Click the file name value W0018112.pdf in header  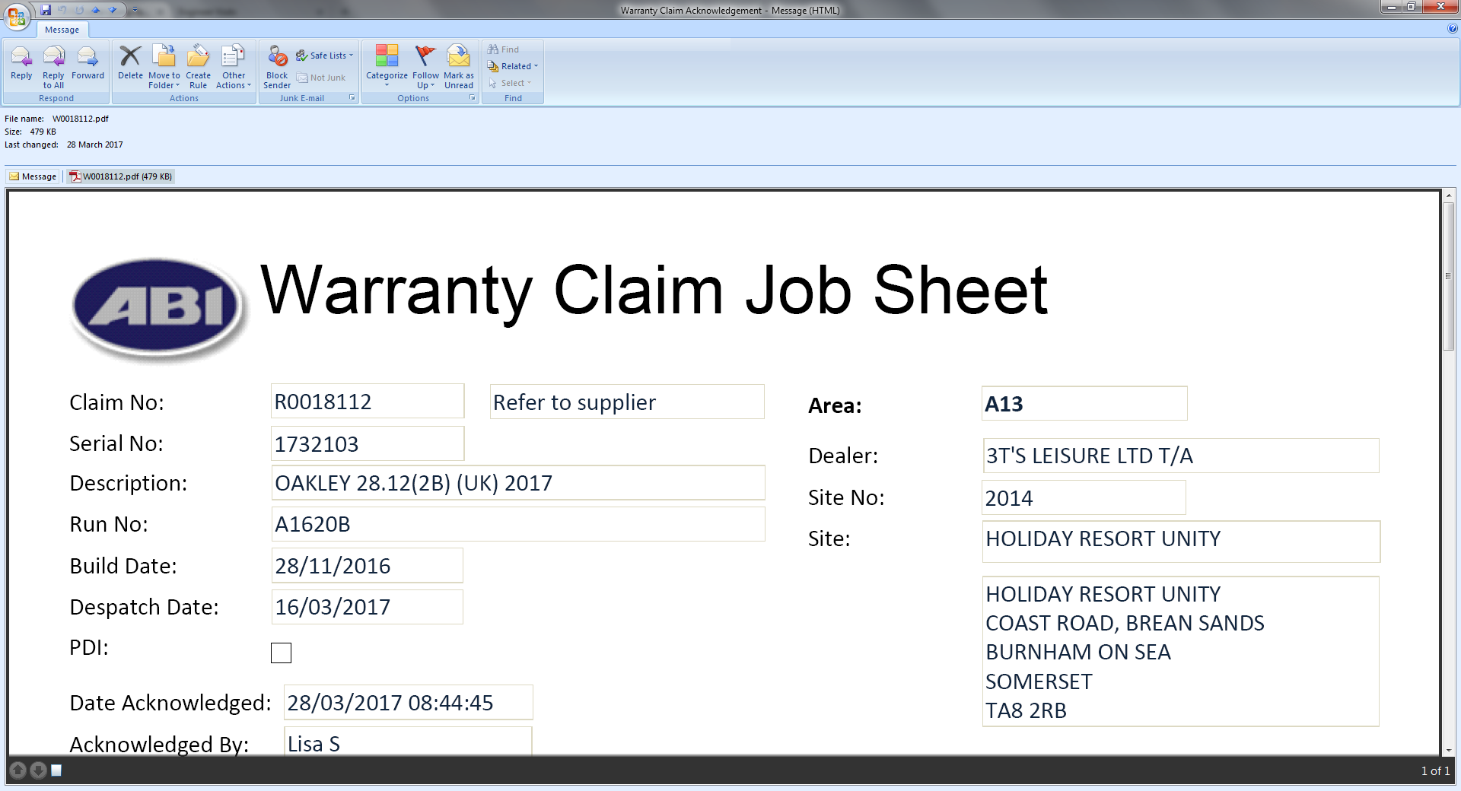pyautogui.click(x=81, y=119)
